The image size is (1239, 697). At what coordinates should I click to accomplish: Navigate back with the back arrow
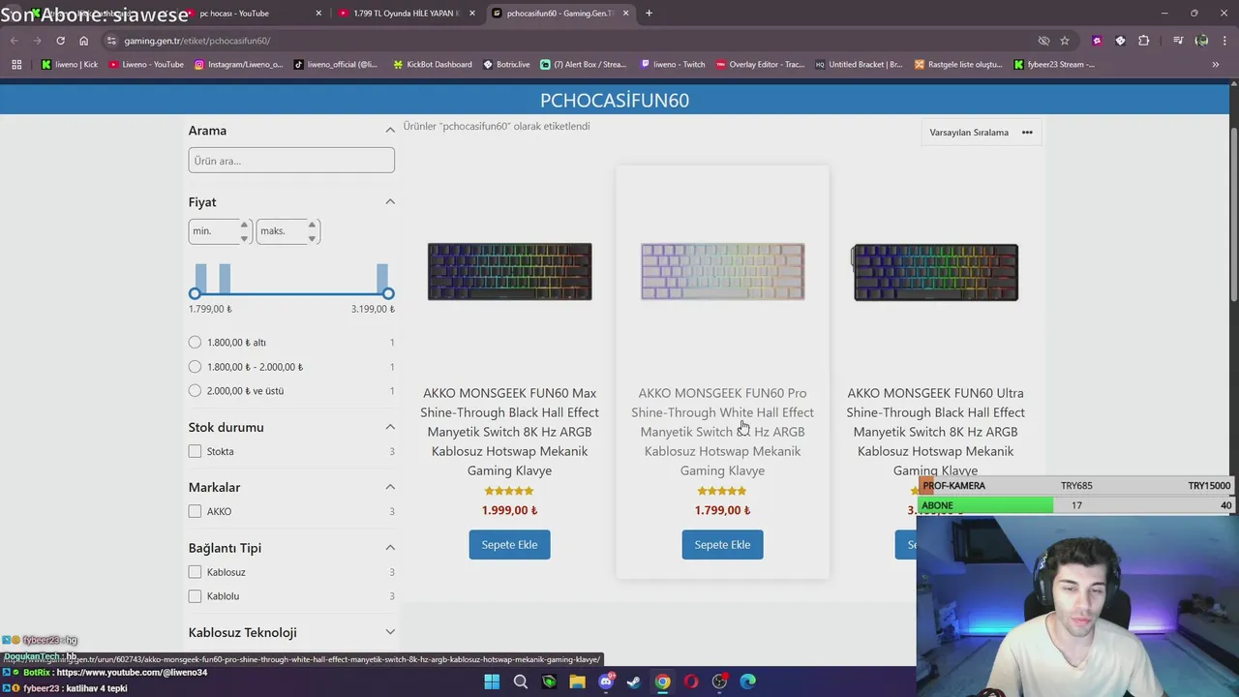click(14, 41)
